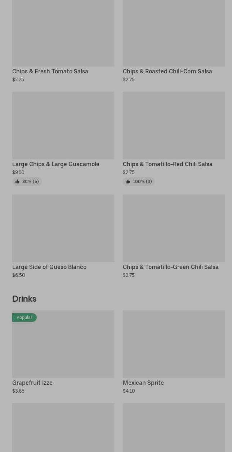Image resolution: width=232 pixels, height=452 pixels.
Task: Click the 80% (5) rating badge
Action: click(30, 182)
